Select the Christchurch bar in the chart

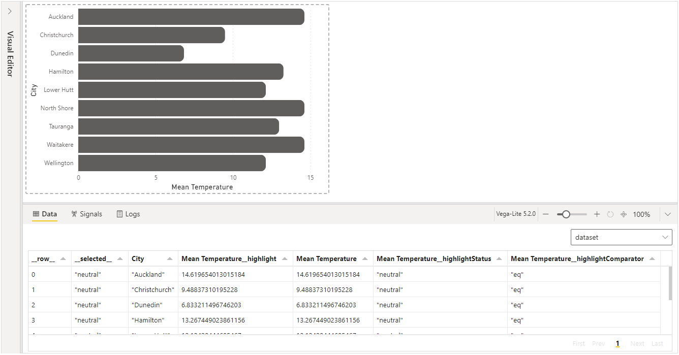tap(151, 35)
